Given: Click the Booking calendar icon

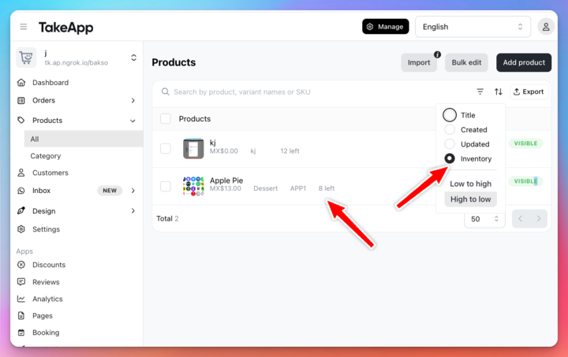Looking at the screenshot, I should [x=21, y=333].
